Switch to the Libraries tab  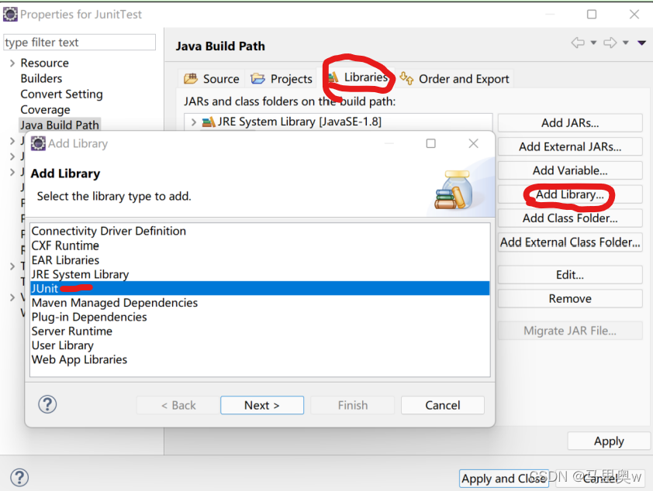[x=359, y=77]
